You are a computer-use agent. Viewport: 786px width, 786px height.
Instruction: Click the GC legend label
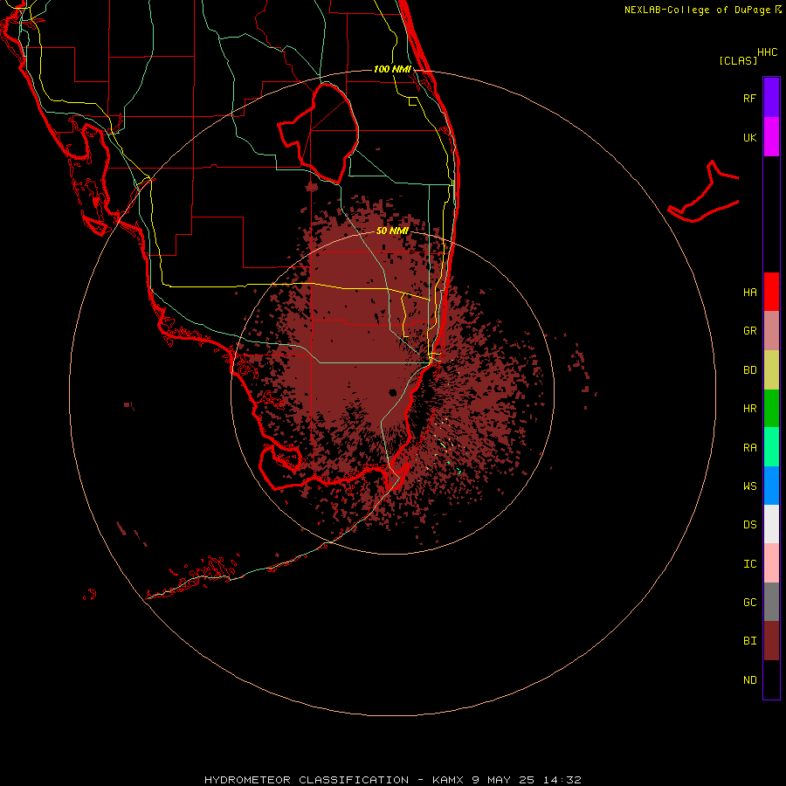[x=749, y=603]
